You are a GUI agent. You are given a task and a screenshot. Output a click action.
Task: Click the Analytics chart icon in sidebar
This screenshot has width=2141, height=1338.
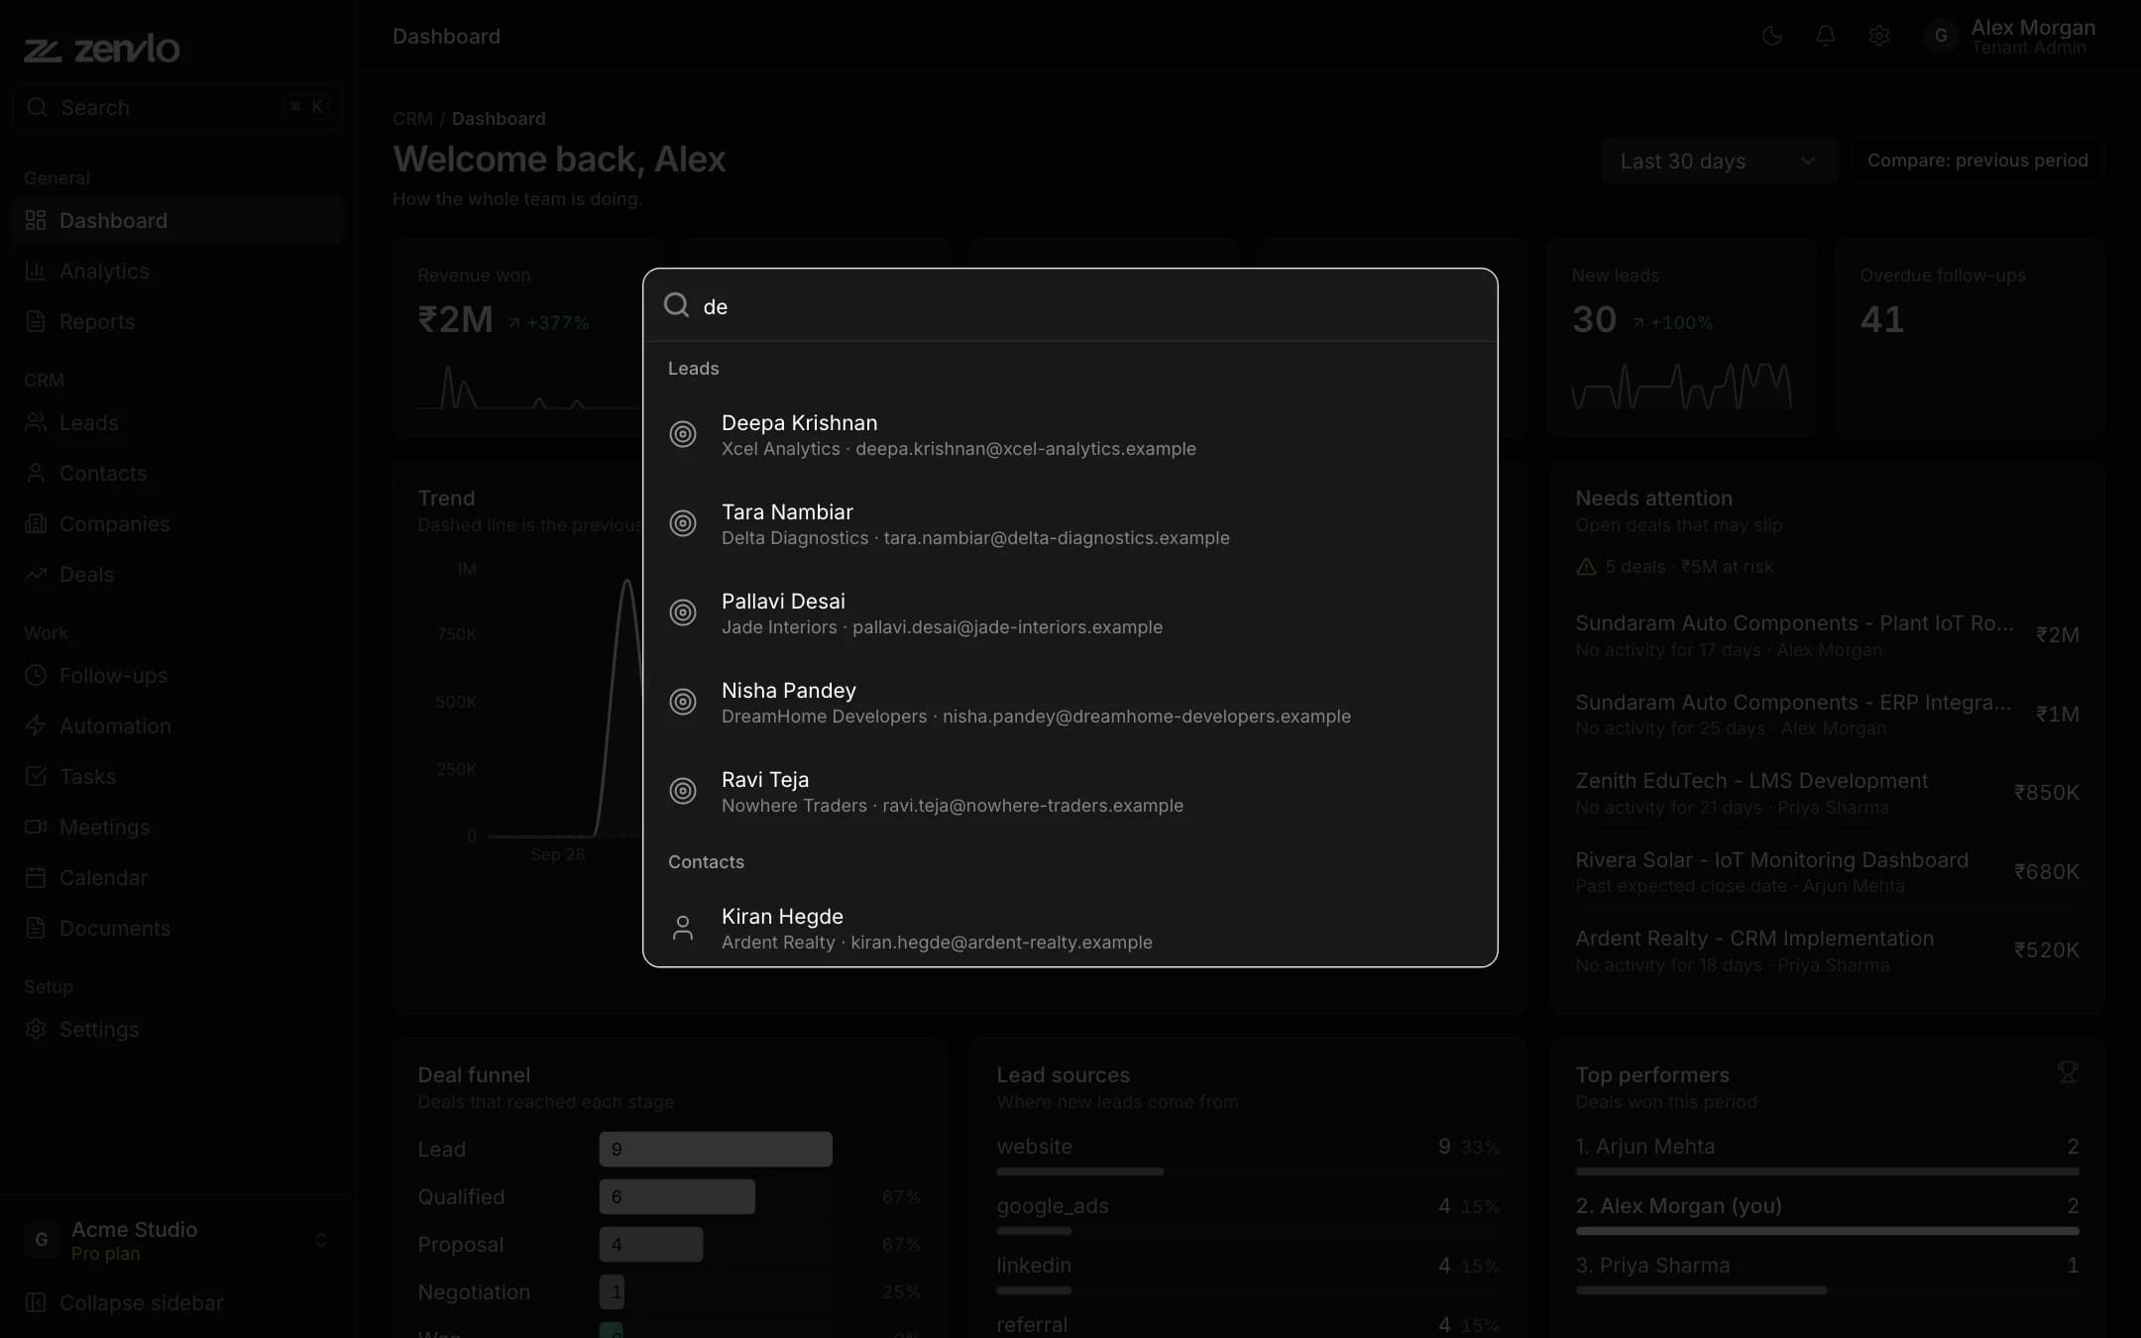[36, 271]
